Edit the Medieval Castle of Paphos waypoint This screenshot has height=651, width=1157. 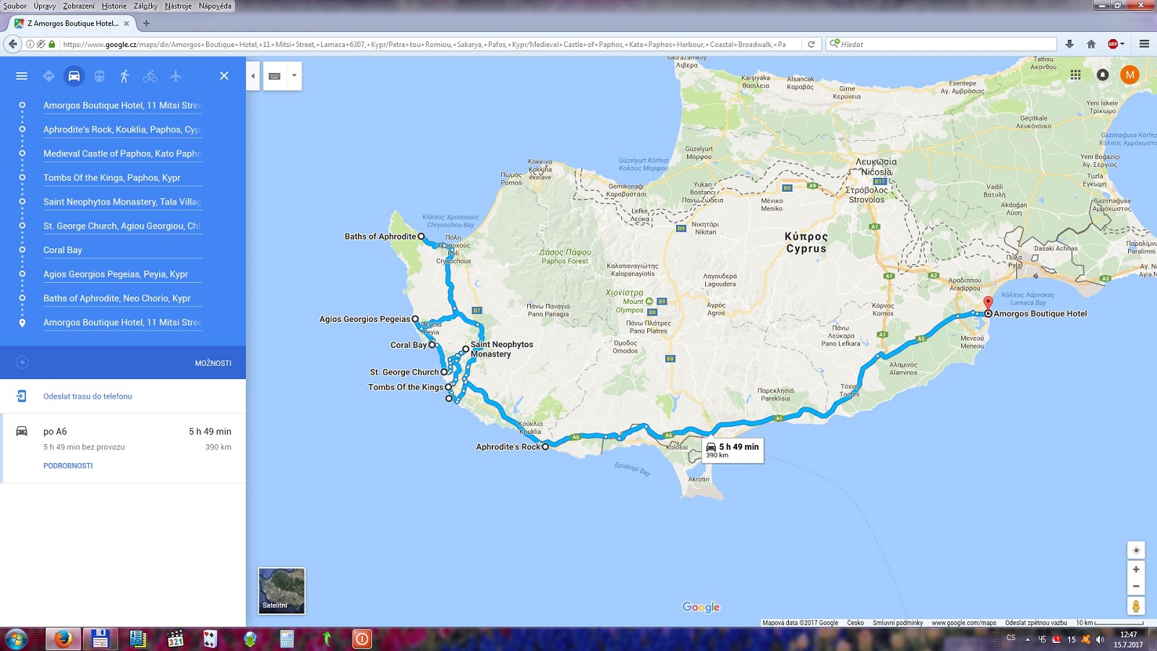coord(122,153)
